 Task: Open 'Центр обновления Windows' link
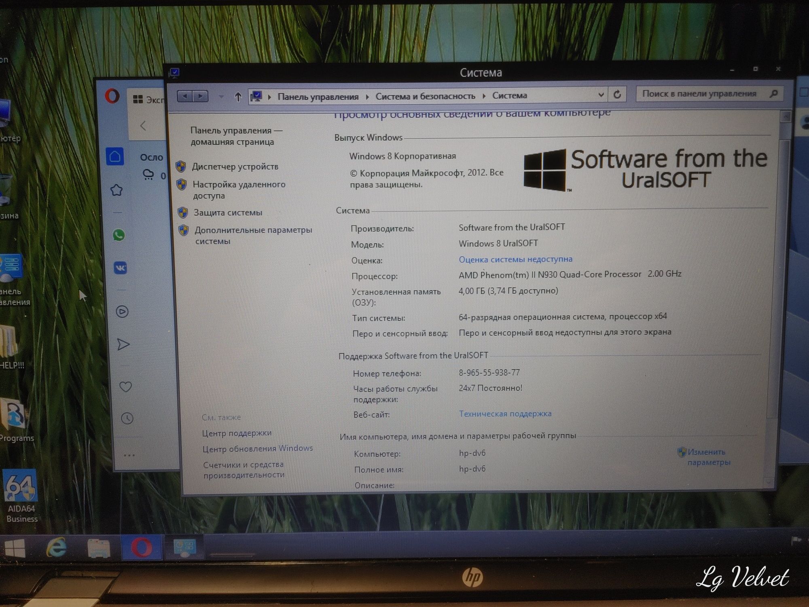[x=257, y=448]
